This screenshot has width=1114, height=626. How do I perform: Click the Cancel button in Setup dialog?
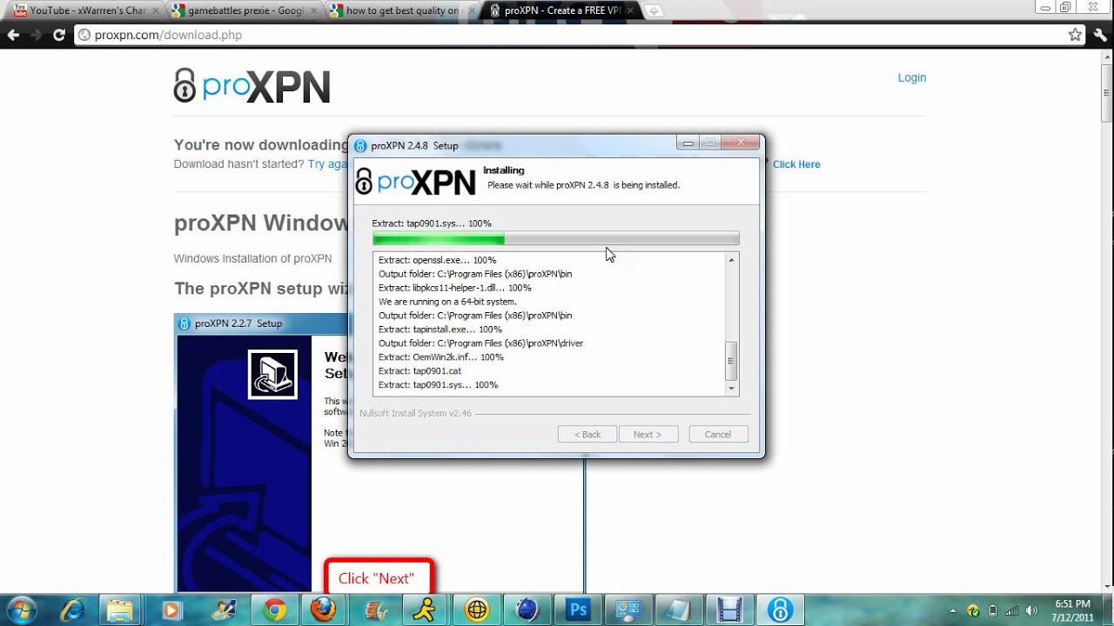pyautogui.click(x=718, y=434)
